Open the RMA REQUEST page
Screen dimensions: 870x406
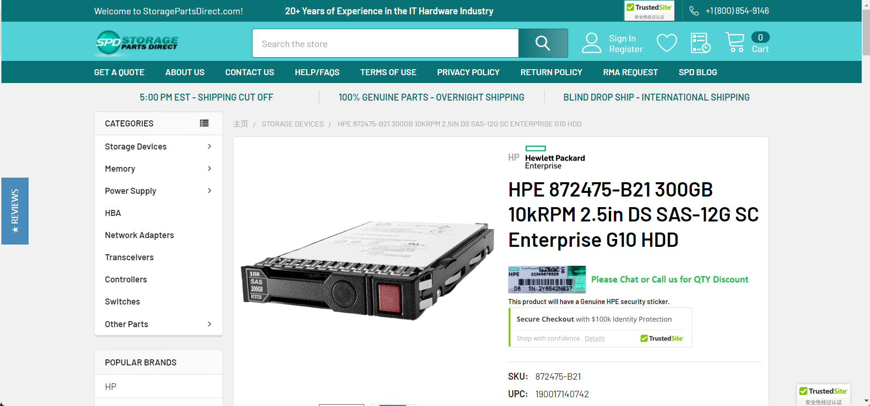click(630, 72)
